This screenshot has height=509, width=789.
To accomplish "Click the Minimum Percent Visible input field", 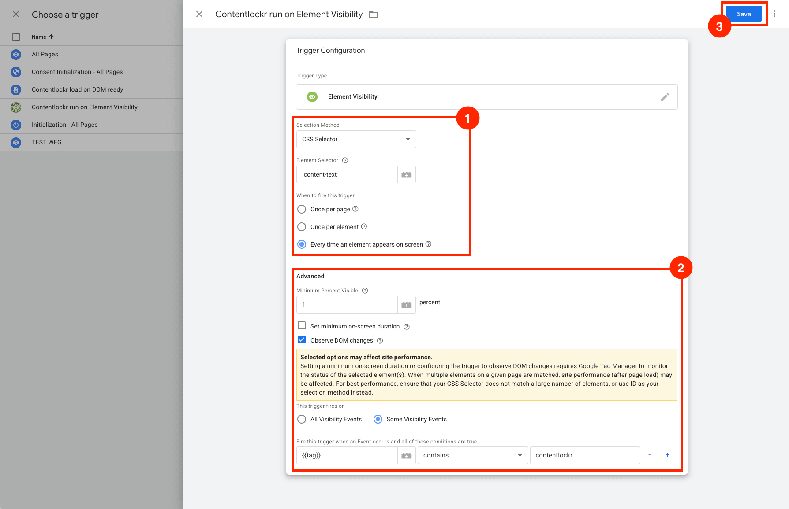I will (347, 305).
